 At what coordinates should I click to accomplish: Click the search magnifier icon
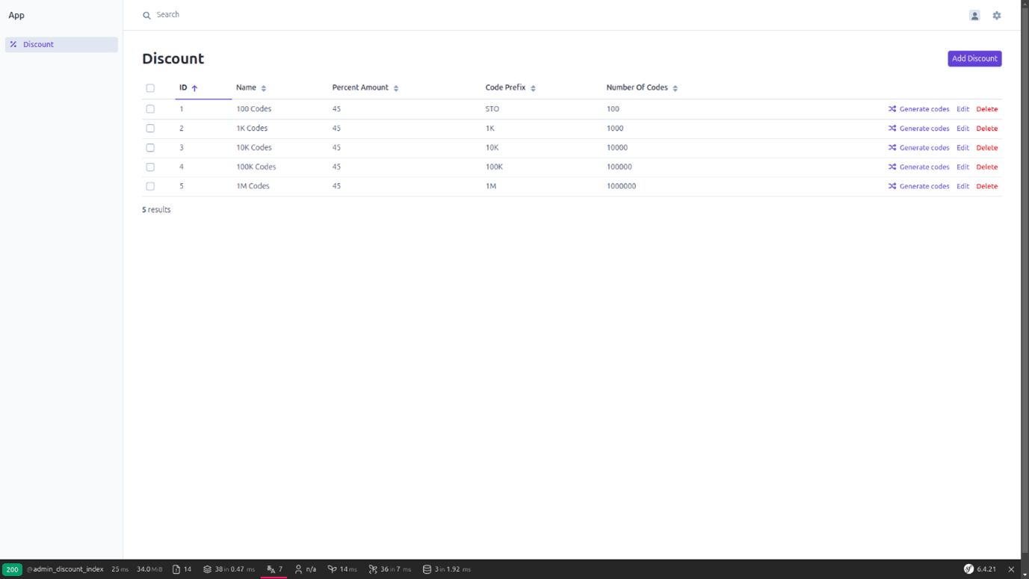[x=146, y=15]
